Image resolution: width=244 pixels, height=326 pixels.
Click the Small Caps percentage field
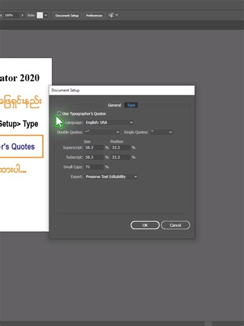(94, 167)
